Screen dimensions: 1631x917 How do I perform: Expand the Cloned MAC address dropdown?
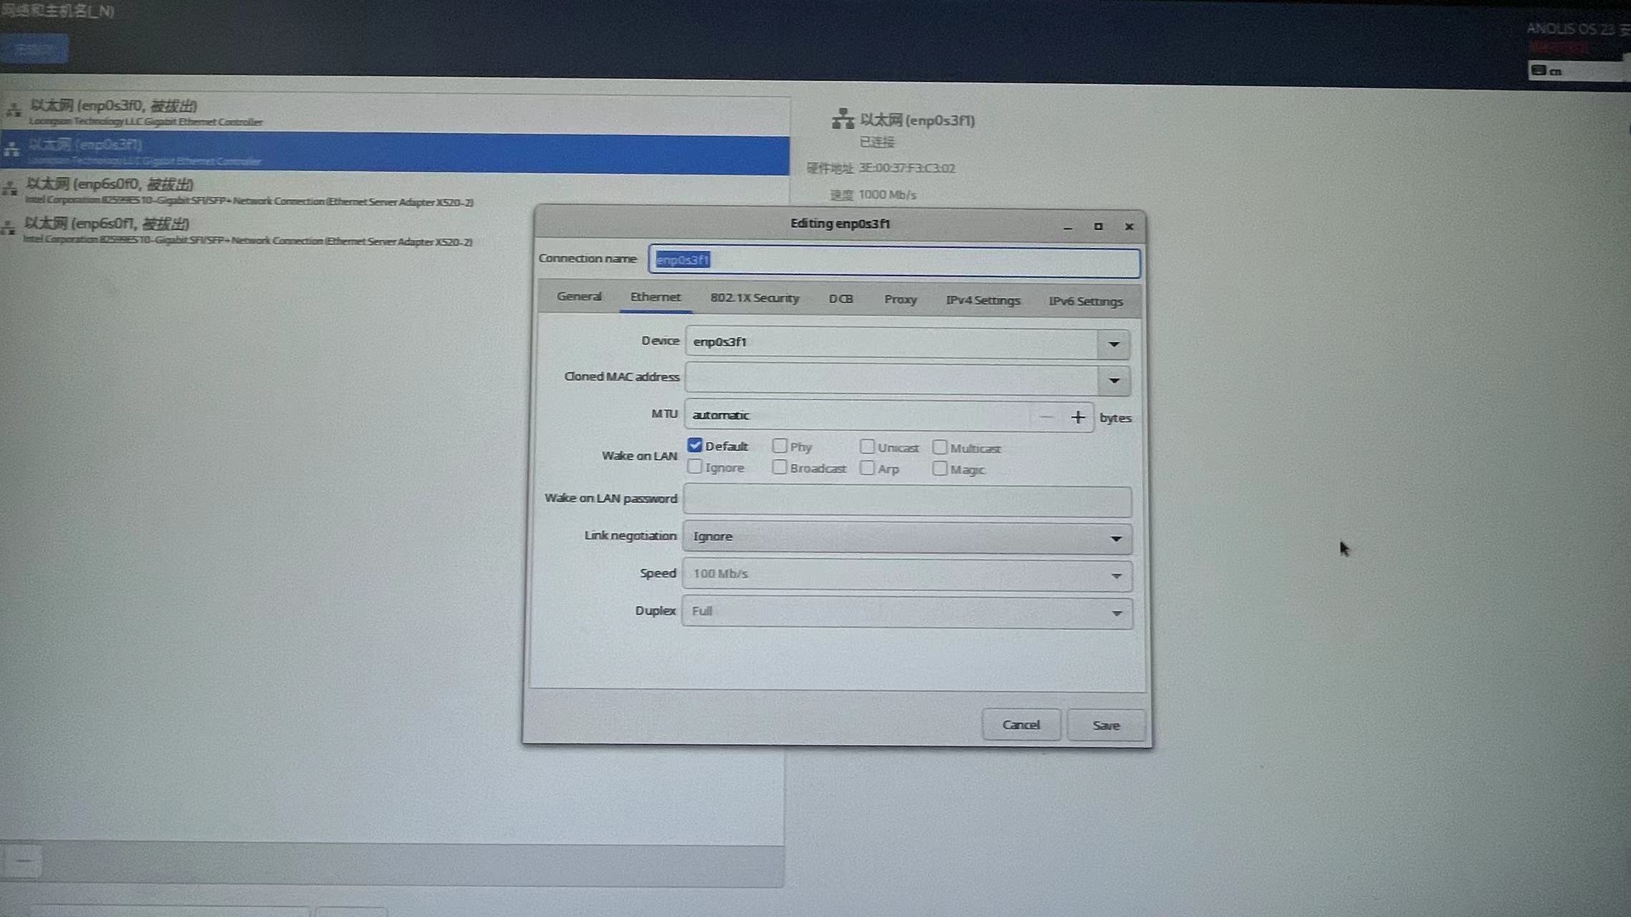pyautogui.click(x=1114, y=380)
